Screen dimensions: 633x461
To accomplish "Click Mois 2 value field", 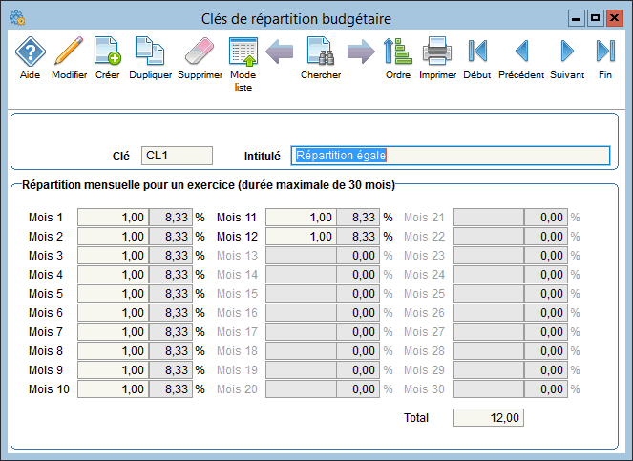I will (x=113, y=236).
